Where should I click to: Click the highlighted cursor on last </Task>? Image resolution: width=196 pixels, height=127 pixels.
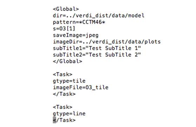click(x=54, y=120)
